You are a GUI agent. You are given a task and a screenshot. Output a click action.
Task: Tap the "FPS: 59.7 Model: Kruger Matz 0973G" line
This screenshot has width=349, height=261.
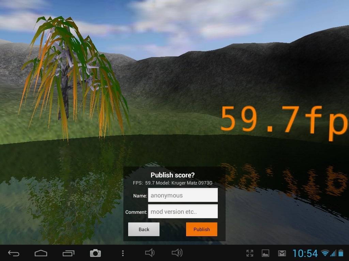tap(172, 183)
